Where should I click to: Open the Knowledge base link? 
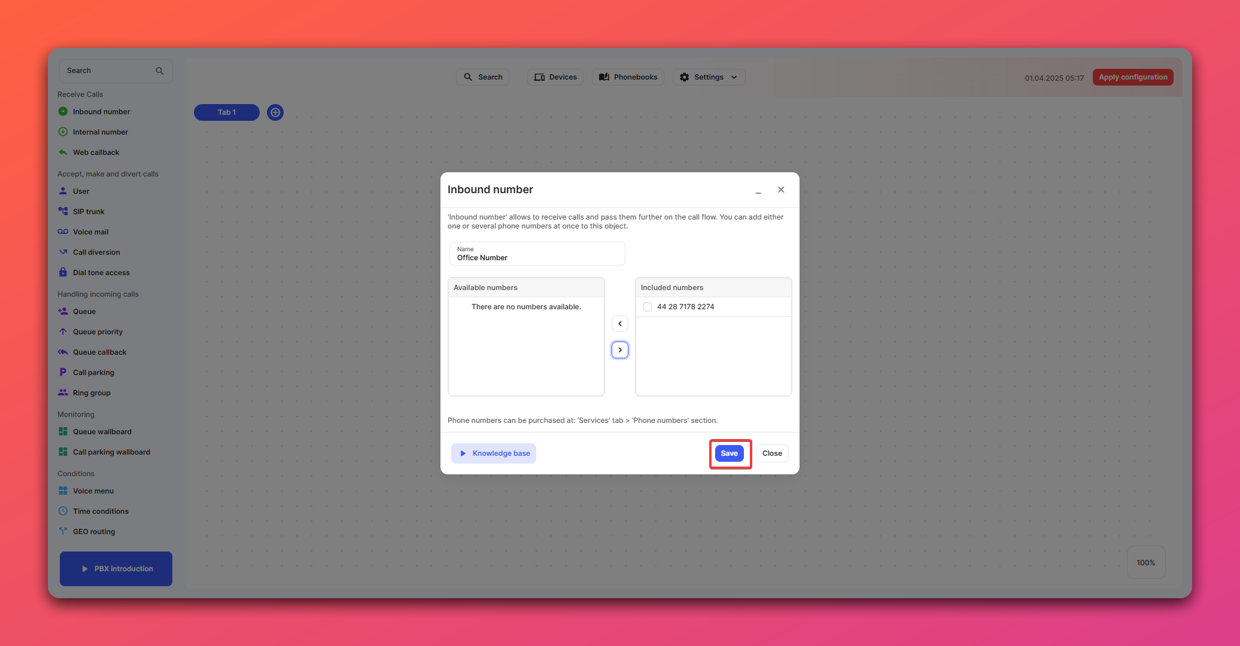coord(494,453)
